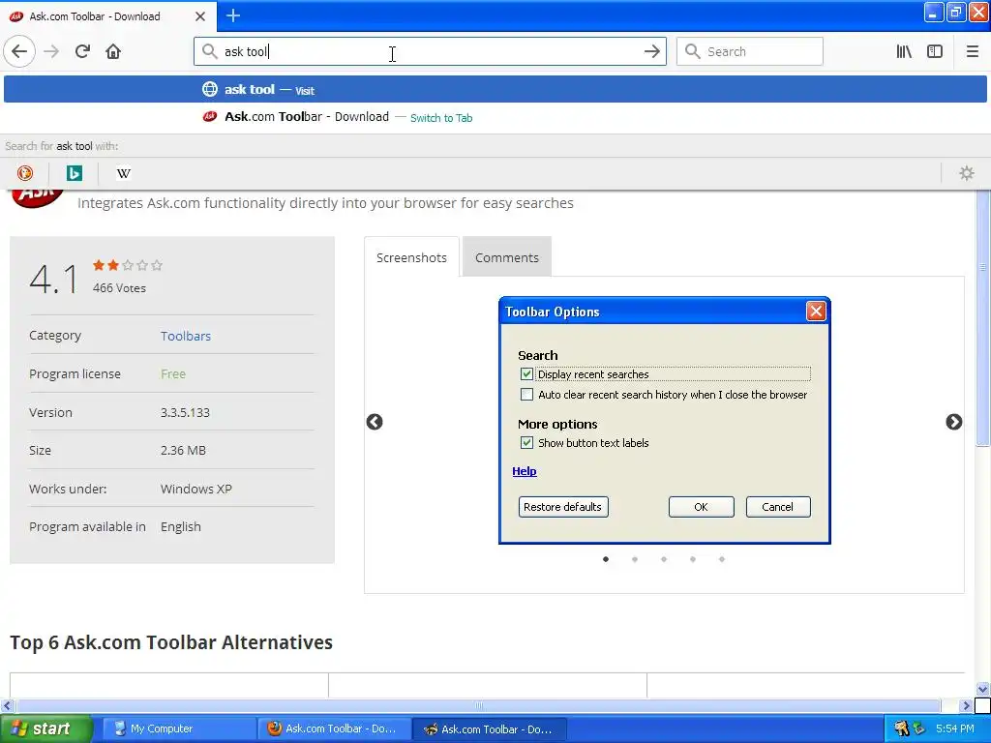Open search settings gear icon
The height and width of the screenshot is (743, 991).
click(967, 173)
